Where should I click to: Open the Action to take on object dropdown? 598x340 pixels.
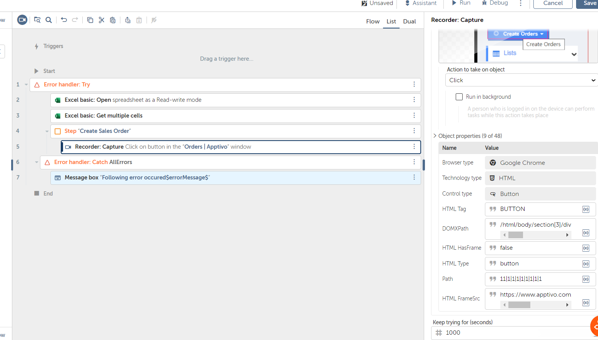521,80
